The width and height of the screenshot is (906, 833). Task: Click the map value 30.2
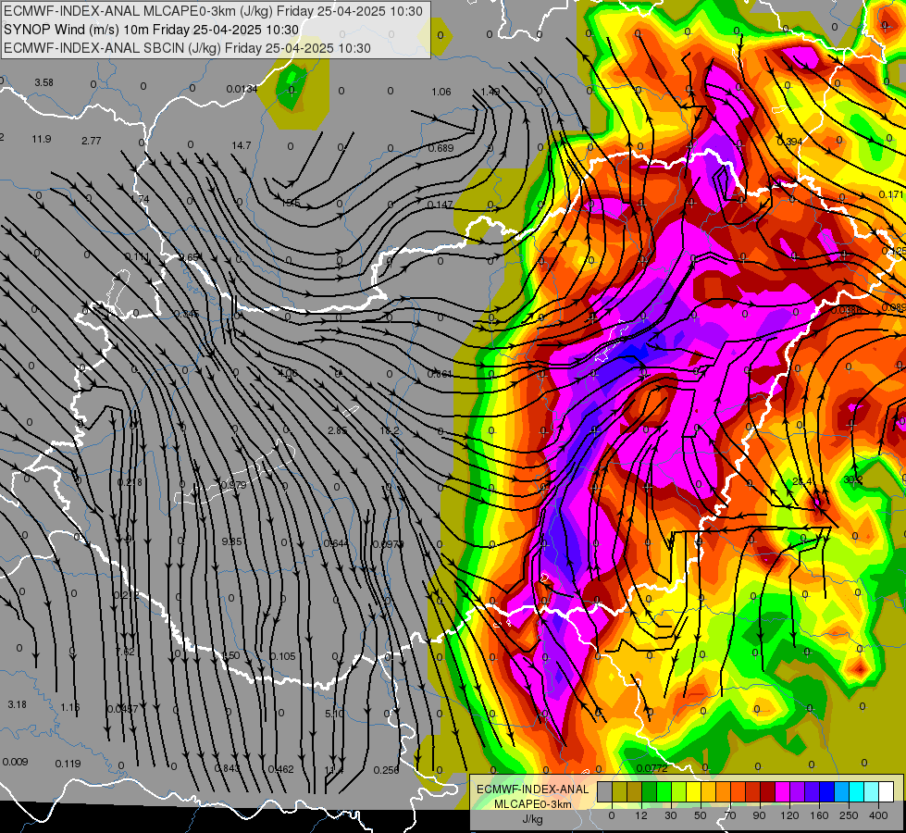pyautogui.click(x=853, y=479)
